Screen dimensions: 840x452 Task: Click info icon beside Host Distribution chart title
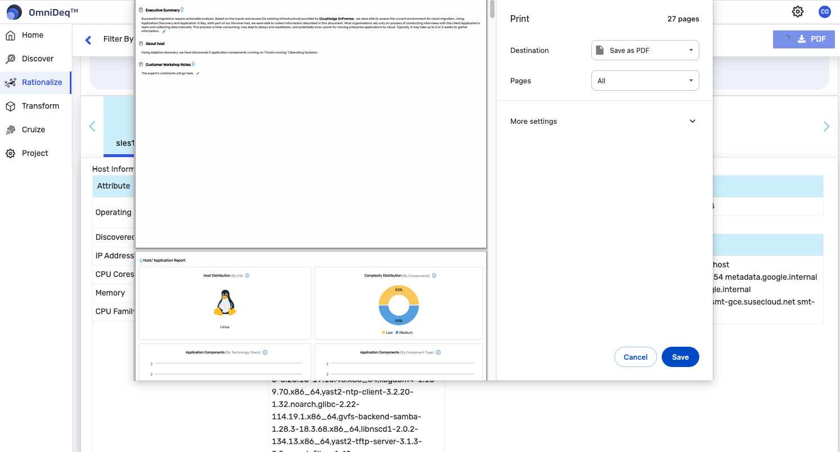click(247, 276)
